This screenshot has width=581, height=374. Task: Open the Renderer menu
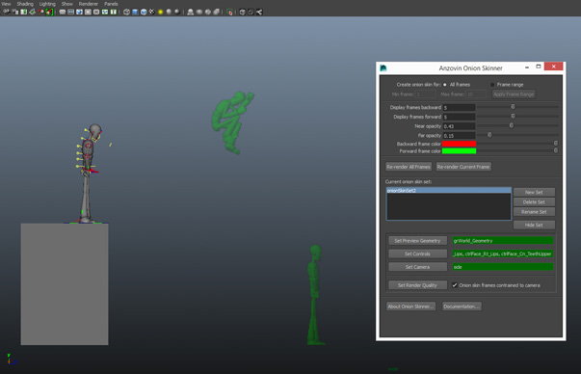point(89,4)
